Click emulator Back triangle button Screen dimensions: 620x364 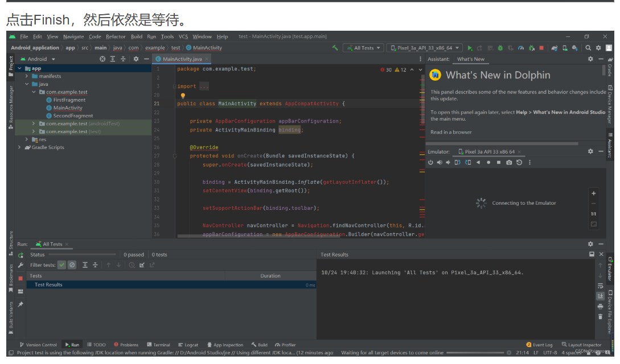[478, 162]
